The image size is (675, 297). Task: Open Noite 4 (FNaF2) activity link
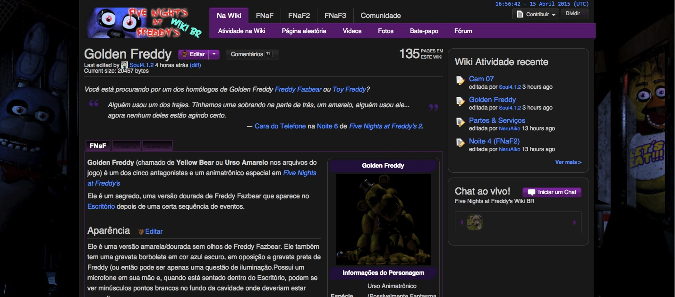[494, 141]
